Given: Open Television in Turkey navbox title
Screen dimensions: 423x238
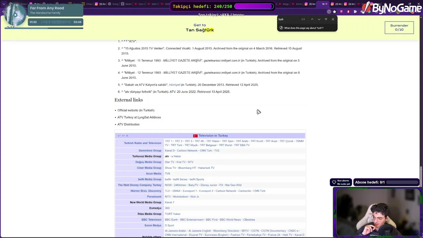Looking at the screenshot, I should pyautogui.click(x=213, y=136).
